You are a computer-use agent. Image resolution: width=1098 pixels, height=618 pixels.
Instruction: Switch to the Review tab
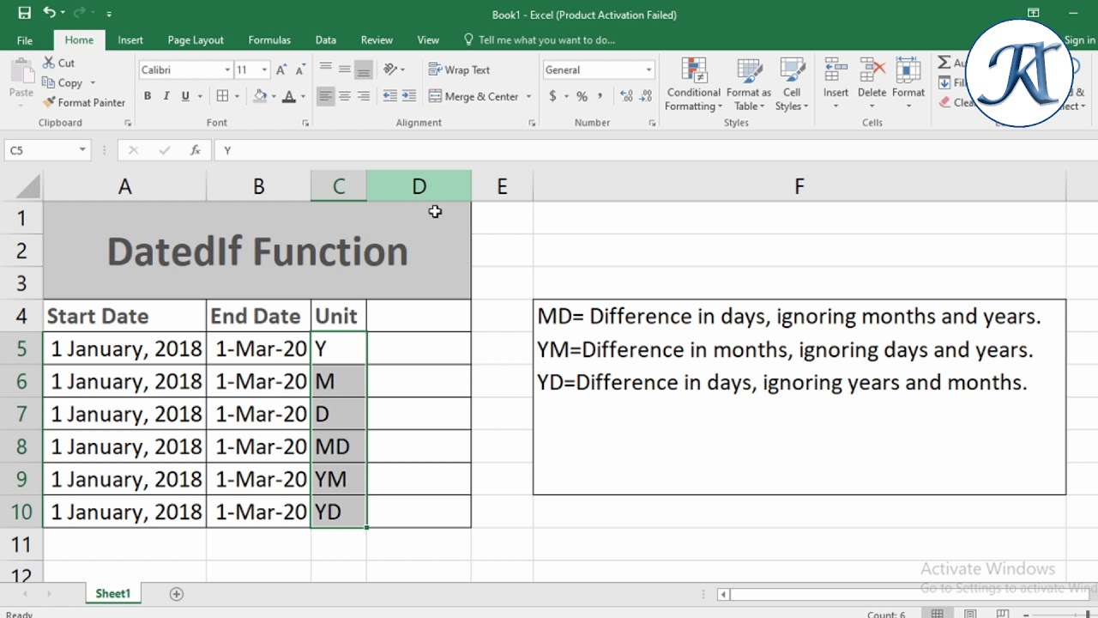tap(377, 40)
